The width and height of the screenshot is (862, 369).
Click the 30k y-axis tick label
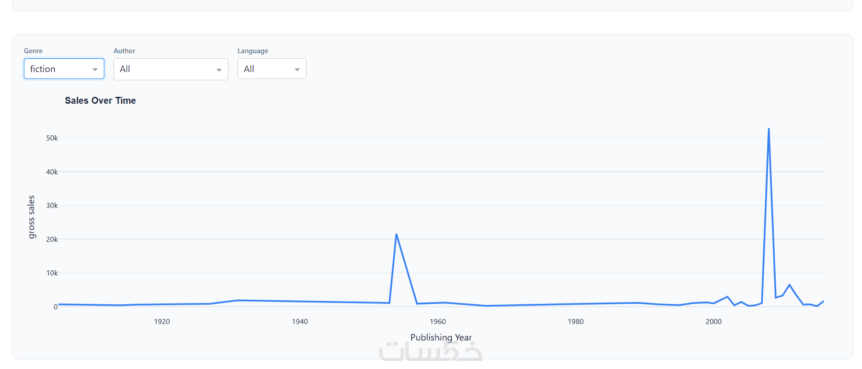pyautogui.click(x=52, y=206)
